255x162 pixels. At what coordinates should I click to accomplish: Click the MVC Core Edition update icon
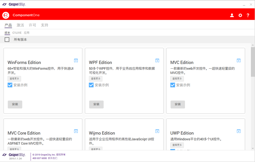tap(76, 131)
